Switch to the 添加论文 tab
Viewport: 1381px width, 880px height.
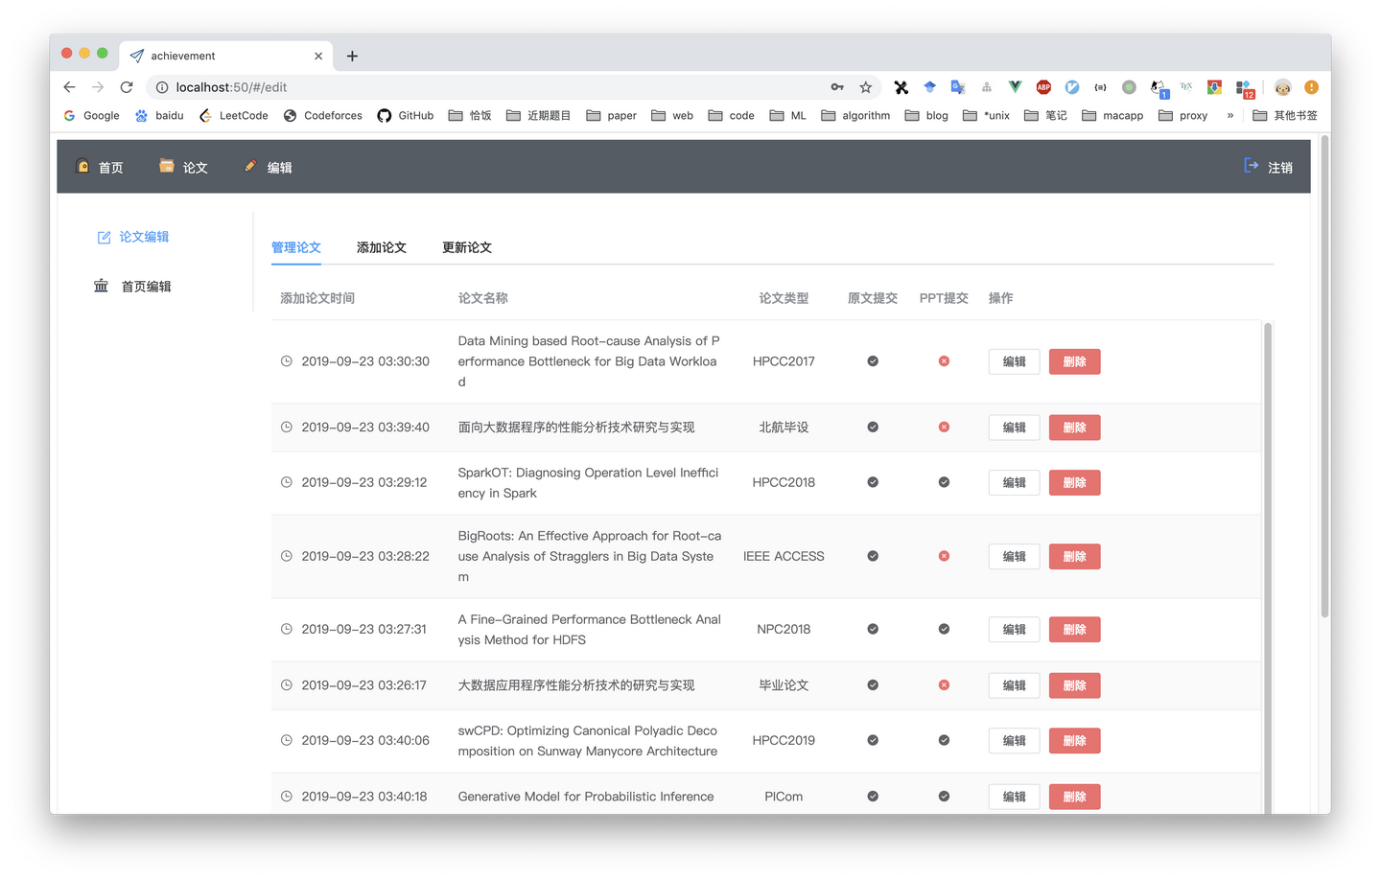coord(382,247)
